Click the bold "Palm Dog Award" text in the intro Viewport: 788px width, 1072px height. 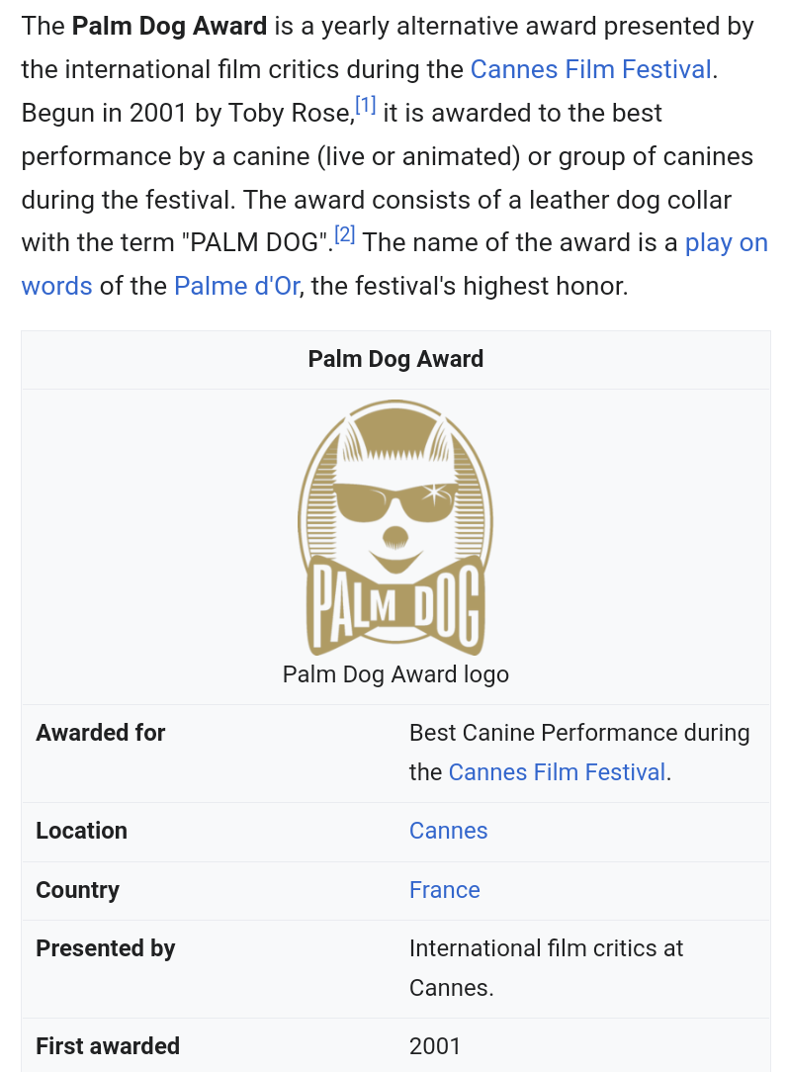click(169, 26)
